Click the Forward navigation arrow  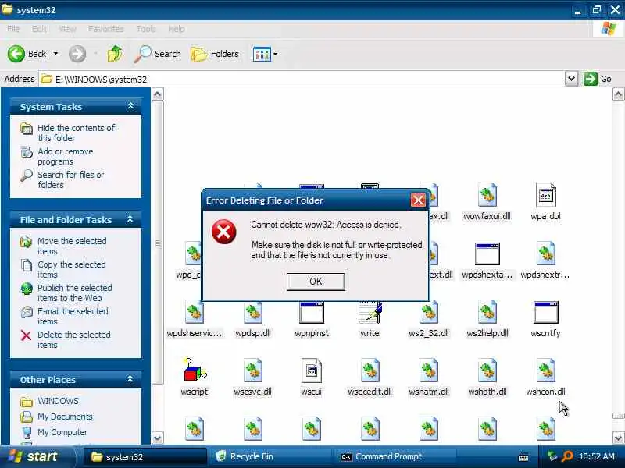tap(77, 54)
